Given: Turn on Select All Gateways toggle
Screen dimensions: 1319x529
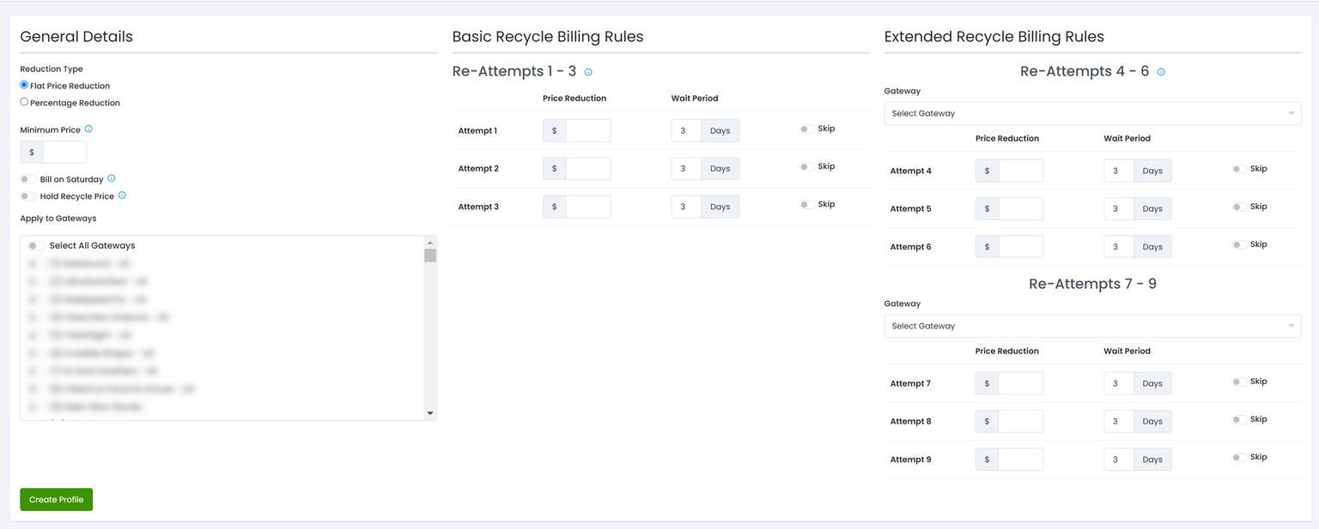Looking at the screenshot, I should point(36,246).
